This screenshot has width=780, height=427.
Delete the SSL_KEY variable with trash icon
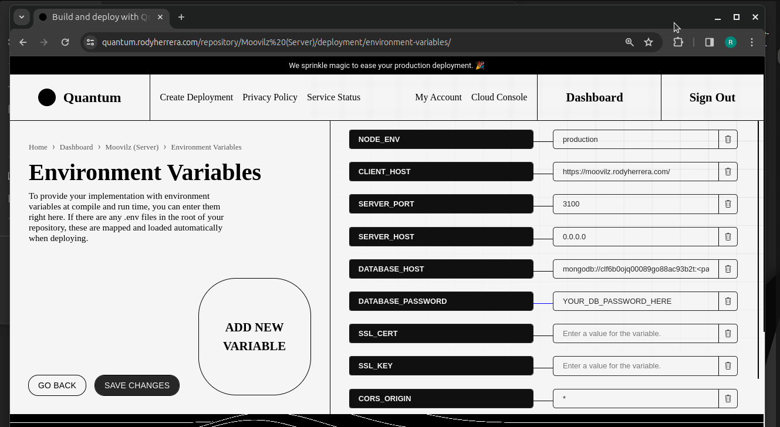click(x=728, y=366)
